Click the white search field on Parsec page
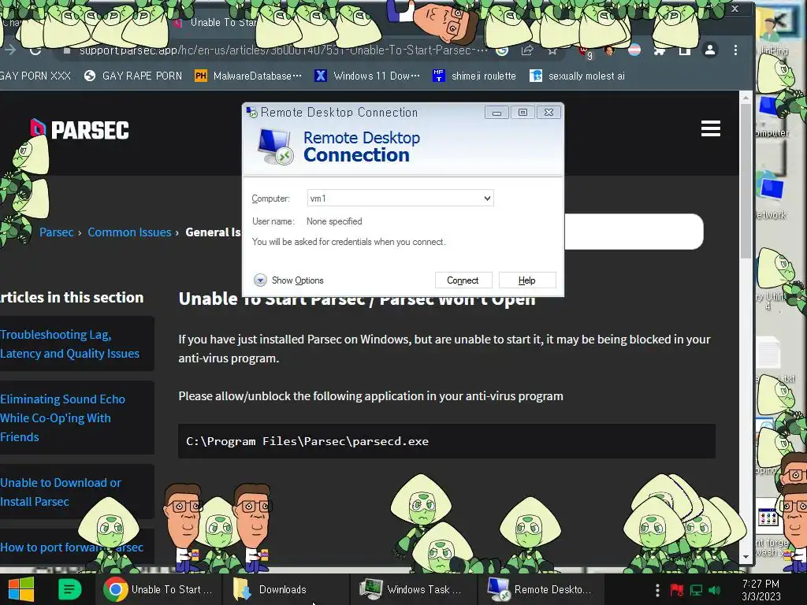The height and width of the screenshot is (605, 807). click(634, 232)
